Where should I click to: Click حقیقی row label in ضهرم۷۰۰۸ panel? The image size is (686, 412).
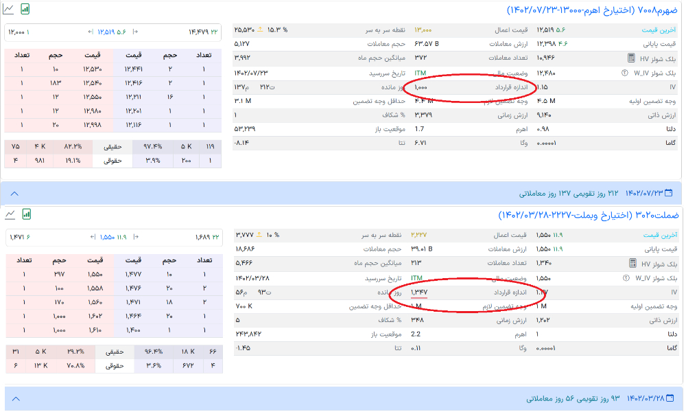click(113, 147)
